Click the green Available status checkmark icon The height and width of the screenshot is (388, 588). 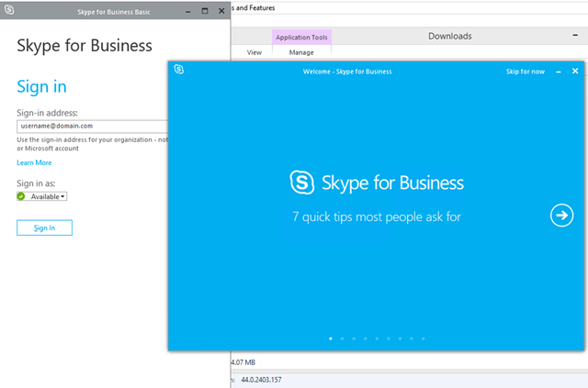[22, 196]
